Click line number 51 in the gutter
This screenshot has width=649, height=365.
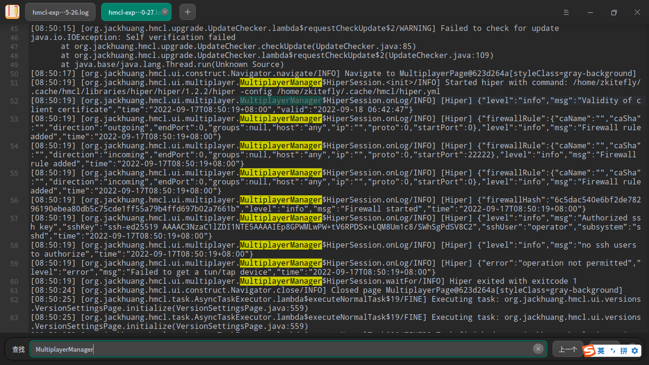[x=14, y=83]
